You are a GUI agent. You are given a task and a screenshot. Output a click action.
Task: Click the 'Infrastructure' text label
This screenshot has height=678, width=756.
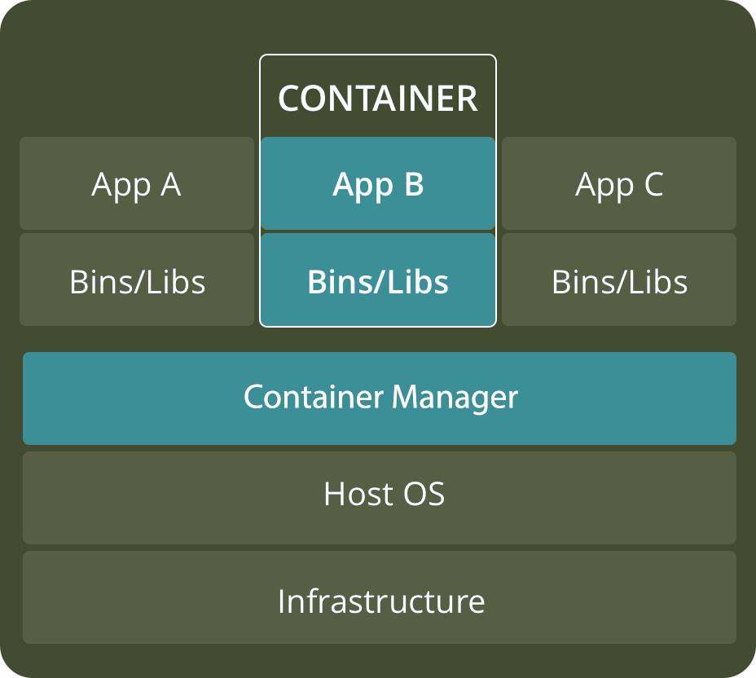[380, 601]
